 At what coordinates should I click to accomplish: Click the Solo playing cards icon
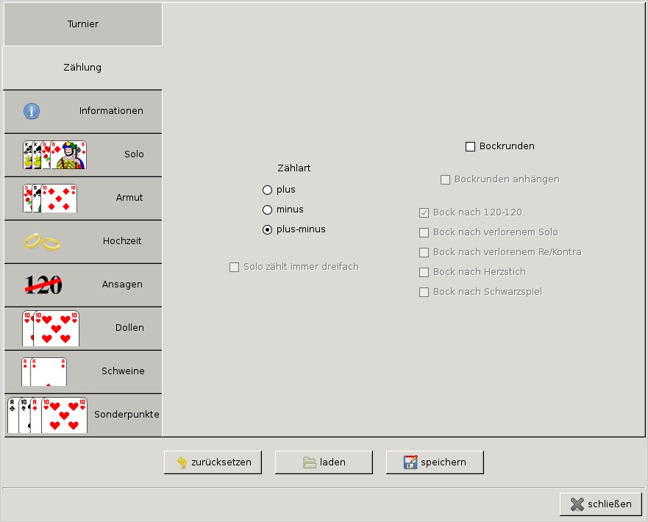coord(54,155)
